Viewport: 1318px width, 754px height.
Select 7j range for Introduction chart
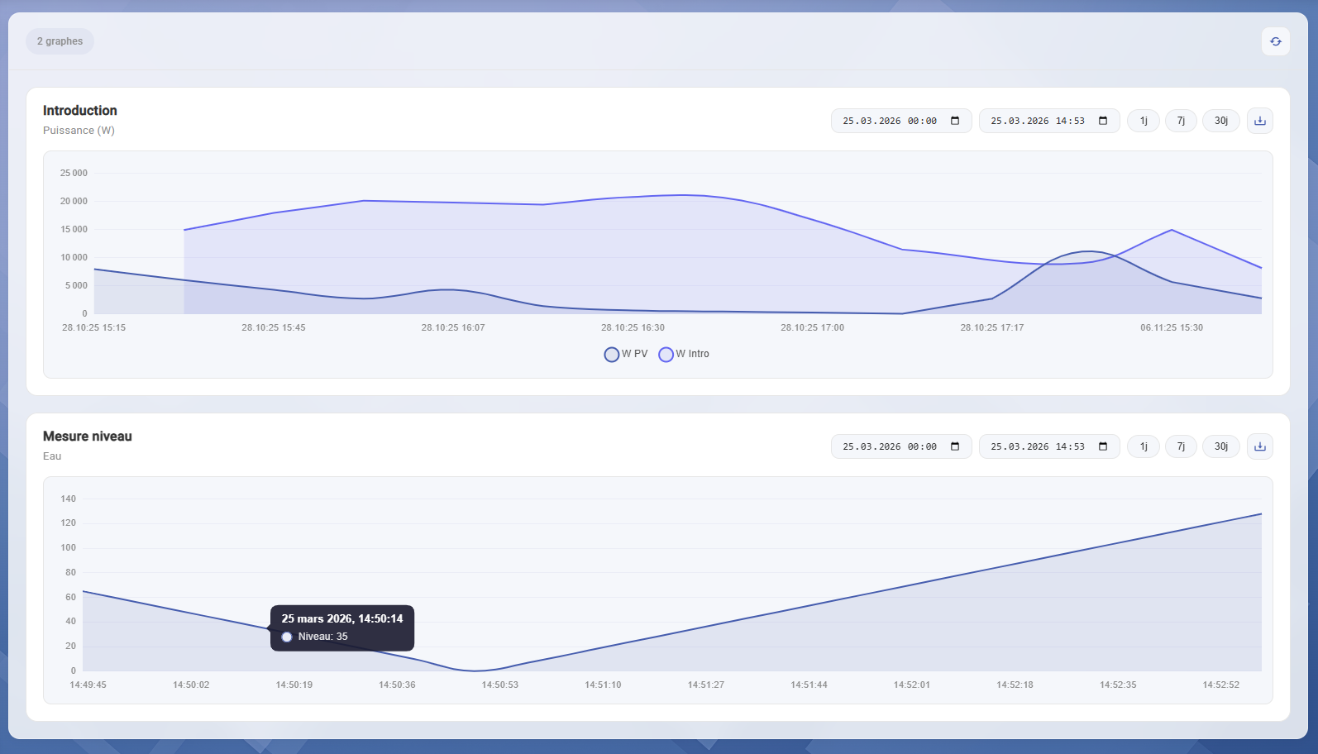pyautogui.click(x=1181, y=121)
